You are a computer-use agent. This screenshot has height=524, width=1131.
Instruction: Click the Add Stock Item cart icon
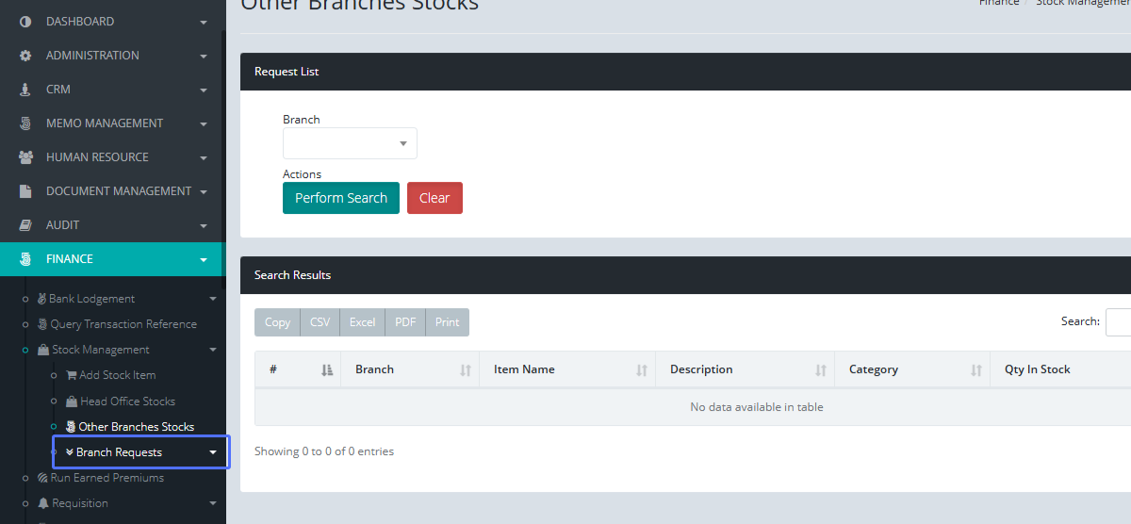click(x=71, y=375)
